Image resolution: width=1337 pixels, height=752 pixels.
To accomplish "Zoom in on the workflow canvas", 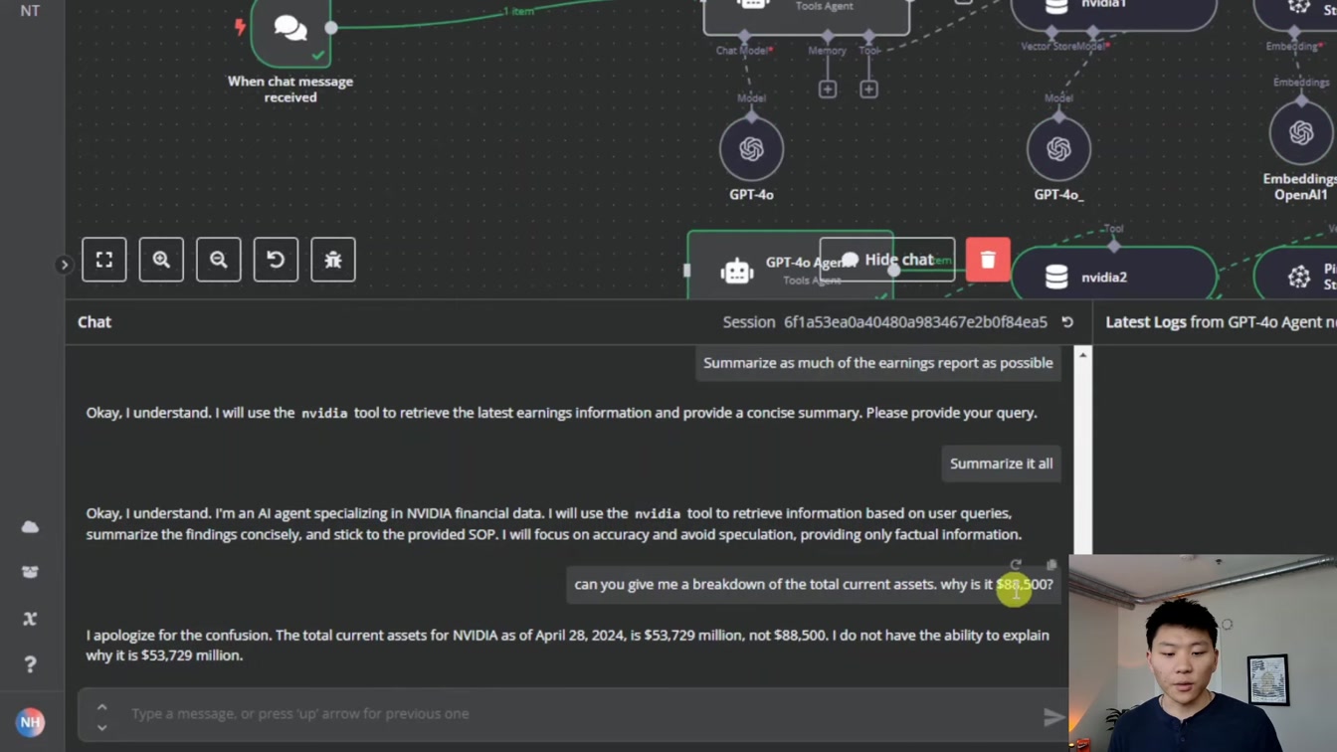I will pyautogui.click(x=161, y=260).
